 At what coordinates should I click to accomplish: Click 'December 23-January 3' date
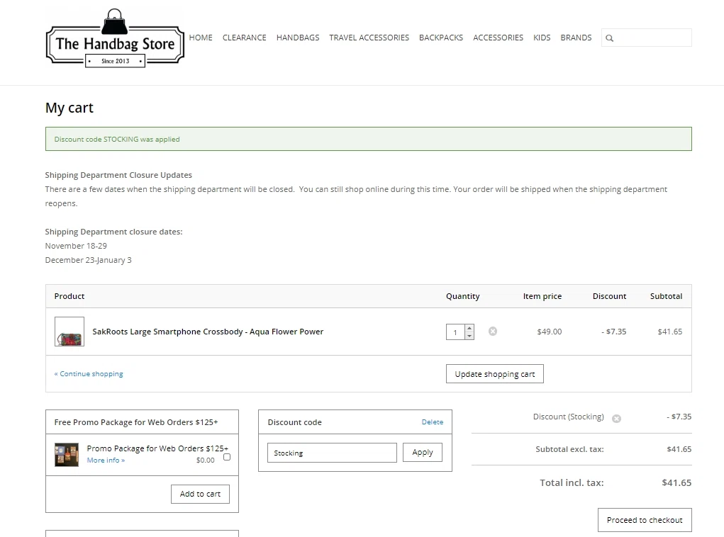click(88, 260)
